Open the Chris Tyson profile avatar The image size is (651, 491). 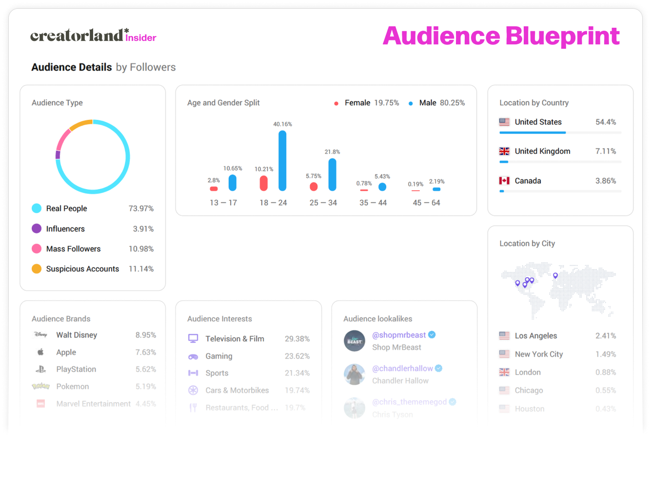tap(355, 408)
